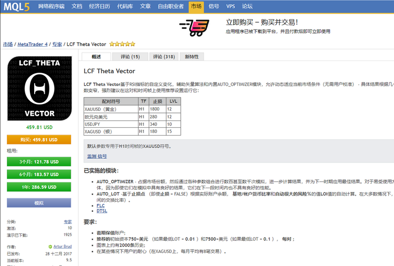Click the MQL5 logo
The height and width of the screenshot is (266, 394).
(17, 6)
